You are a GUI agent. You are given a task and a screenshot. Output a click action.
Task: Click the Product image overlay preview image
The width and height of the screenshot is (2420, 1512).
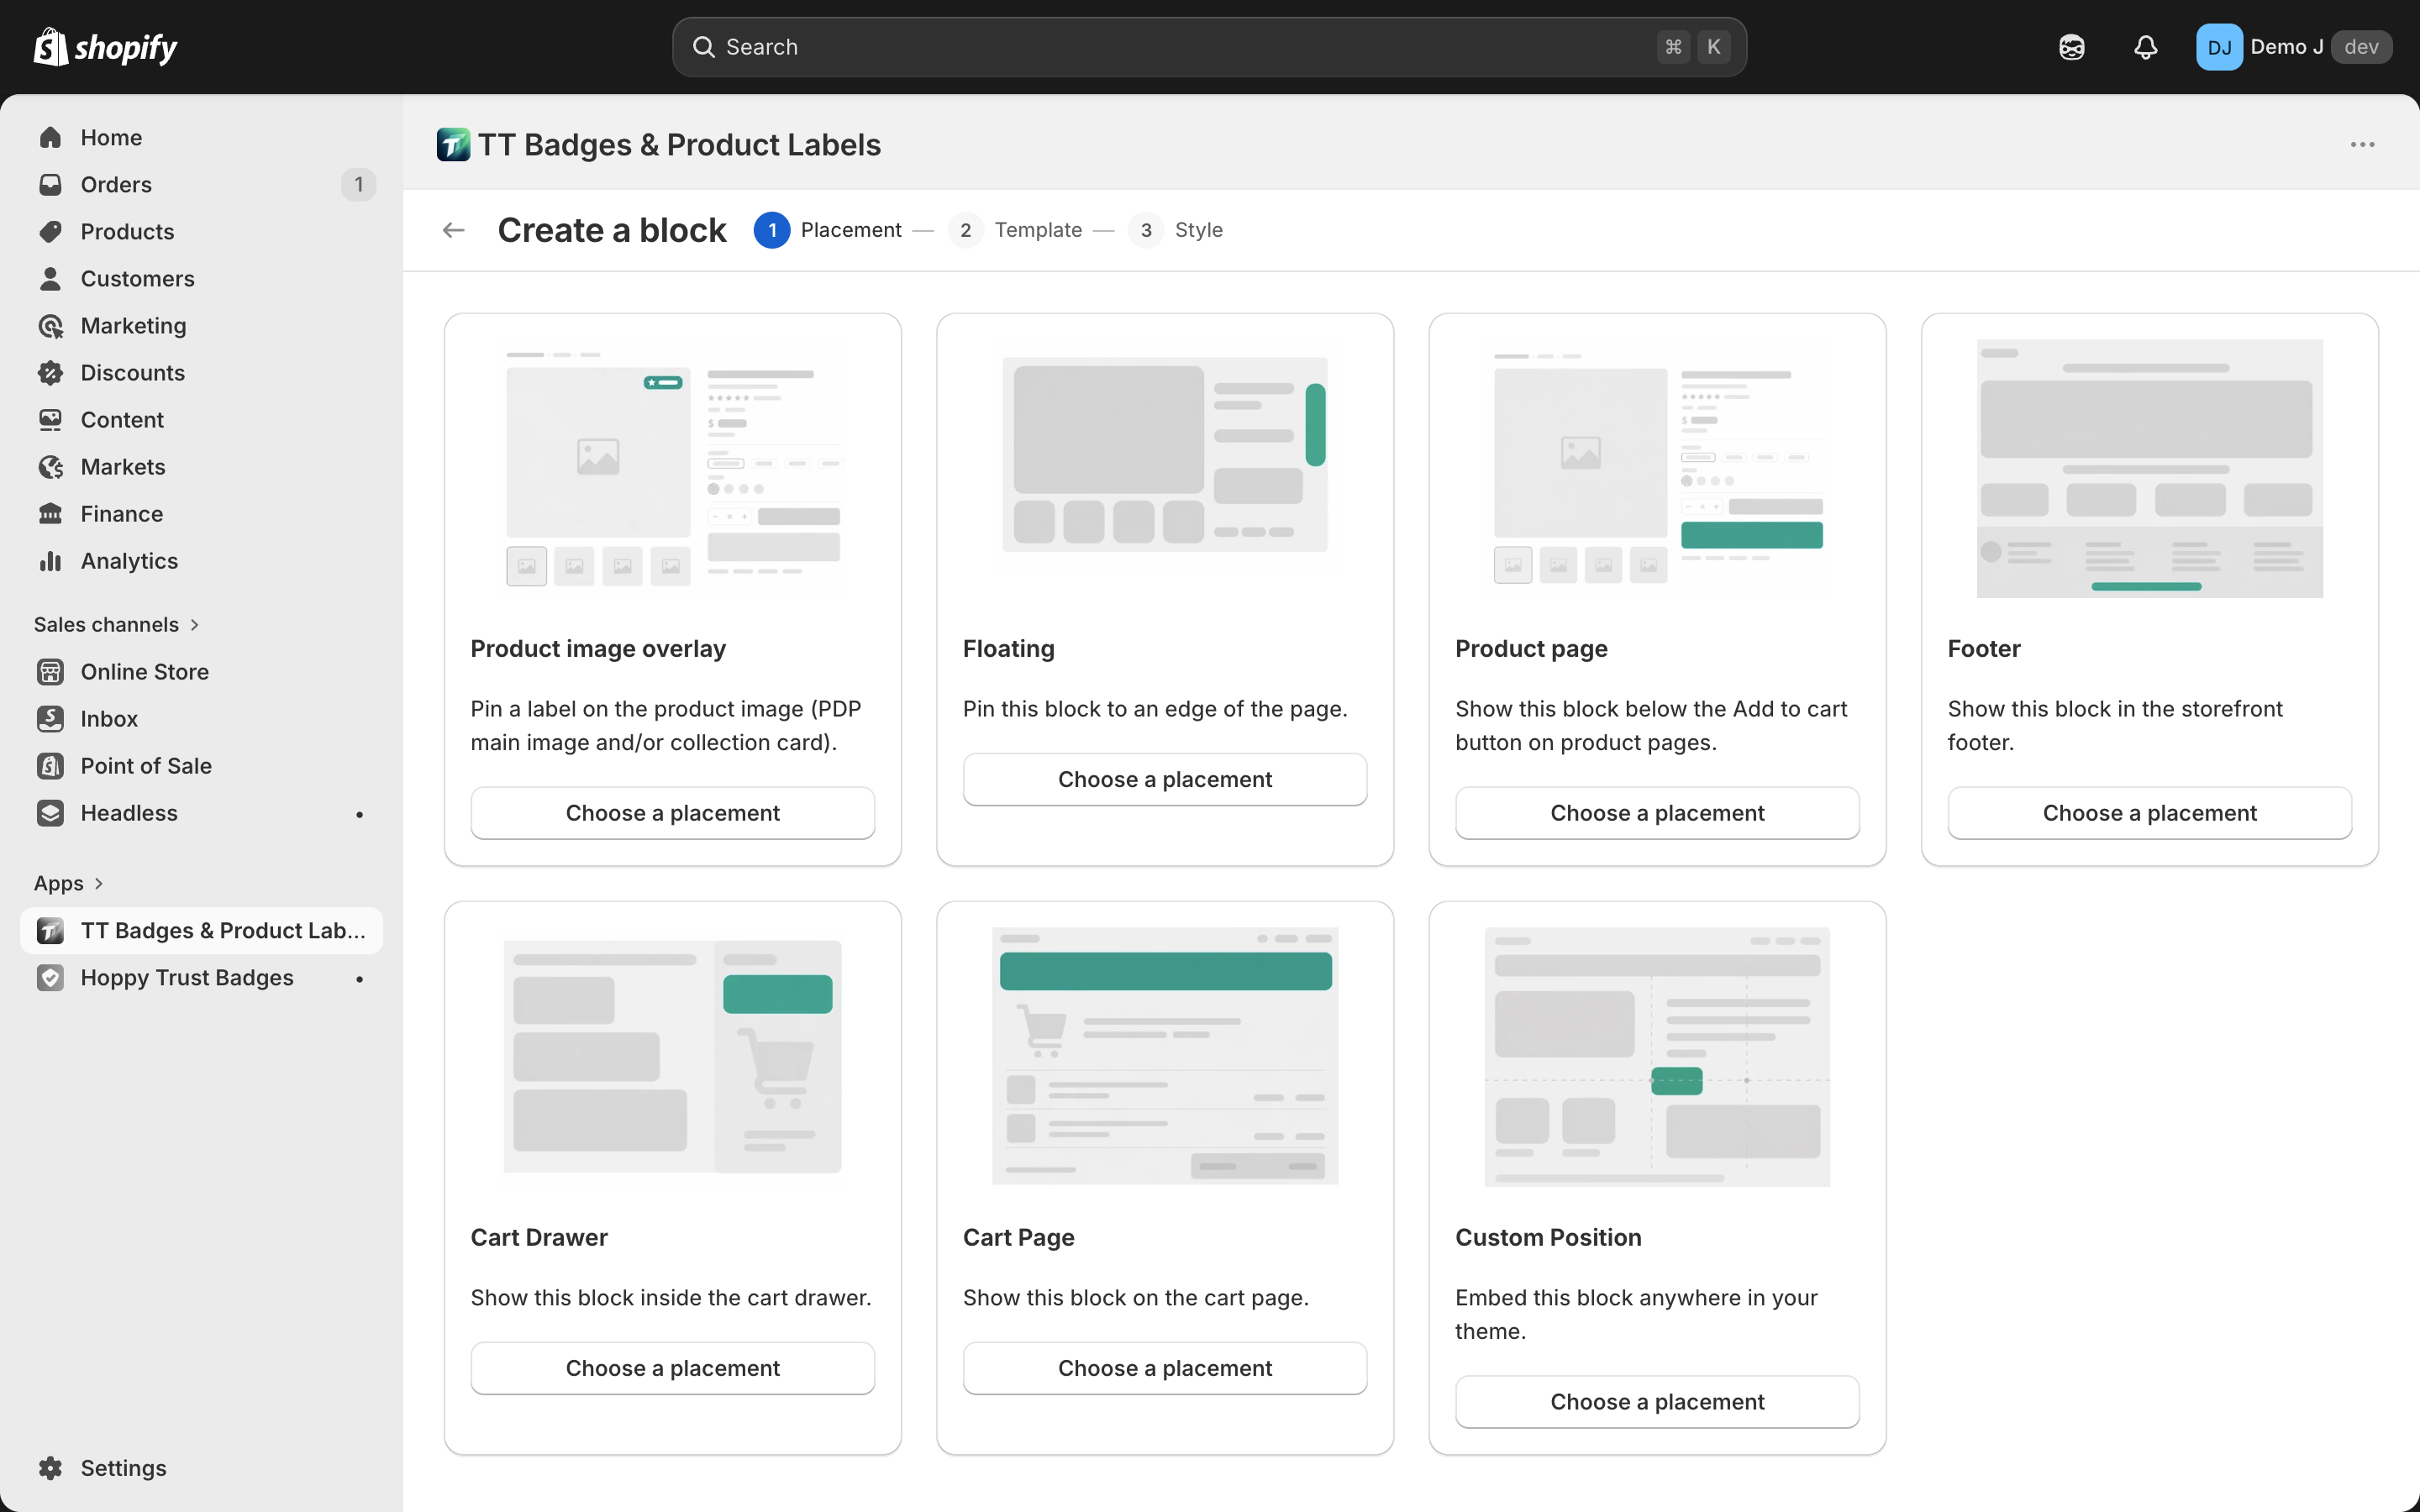tap(673, 468)
